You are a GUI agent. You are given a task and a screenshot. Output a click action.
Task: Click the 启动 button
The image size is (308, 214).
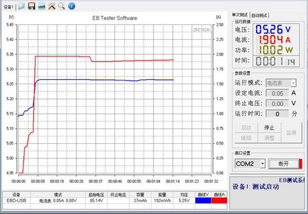(x=246, y=128)
